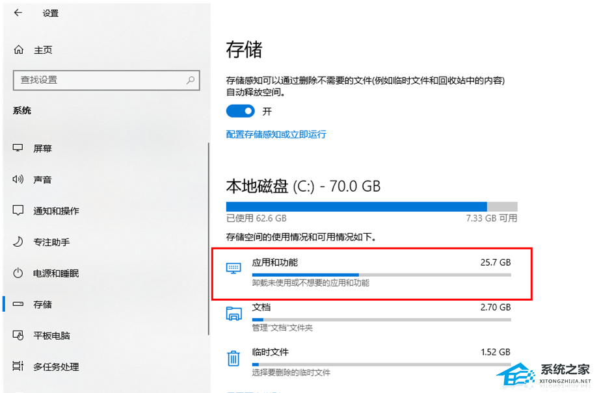The height and width of the screenshot is (393, 601).
Task: Open Notifications & actions (通知和操作) page
Action: 56,210
